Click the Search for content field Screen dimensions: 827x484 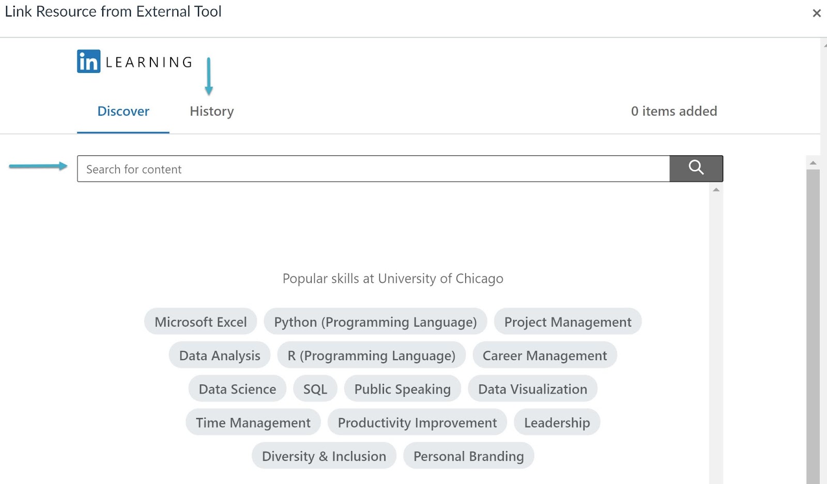coord(373,169)
